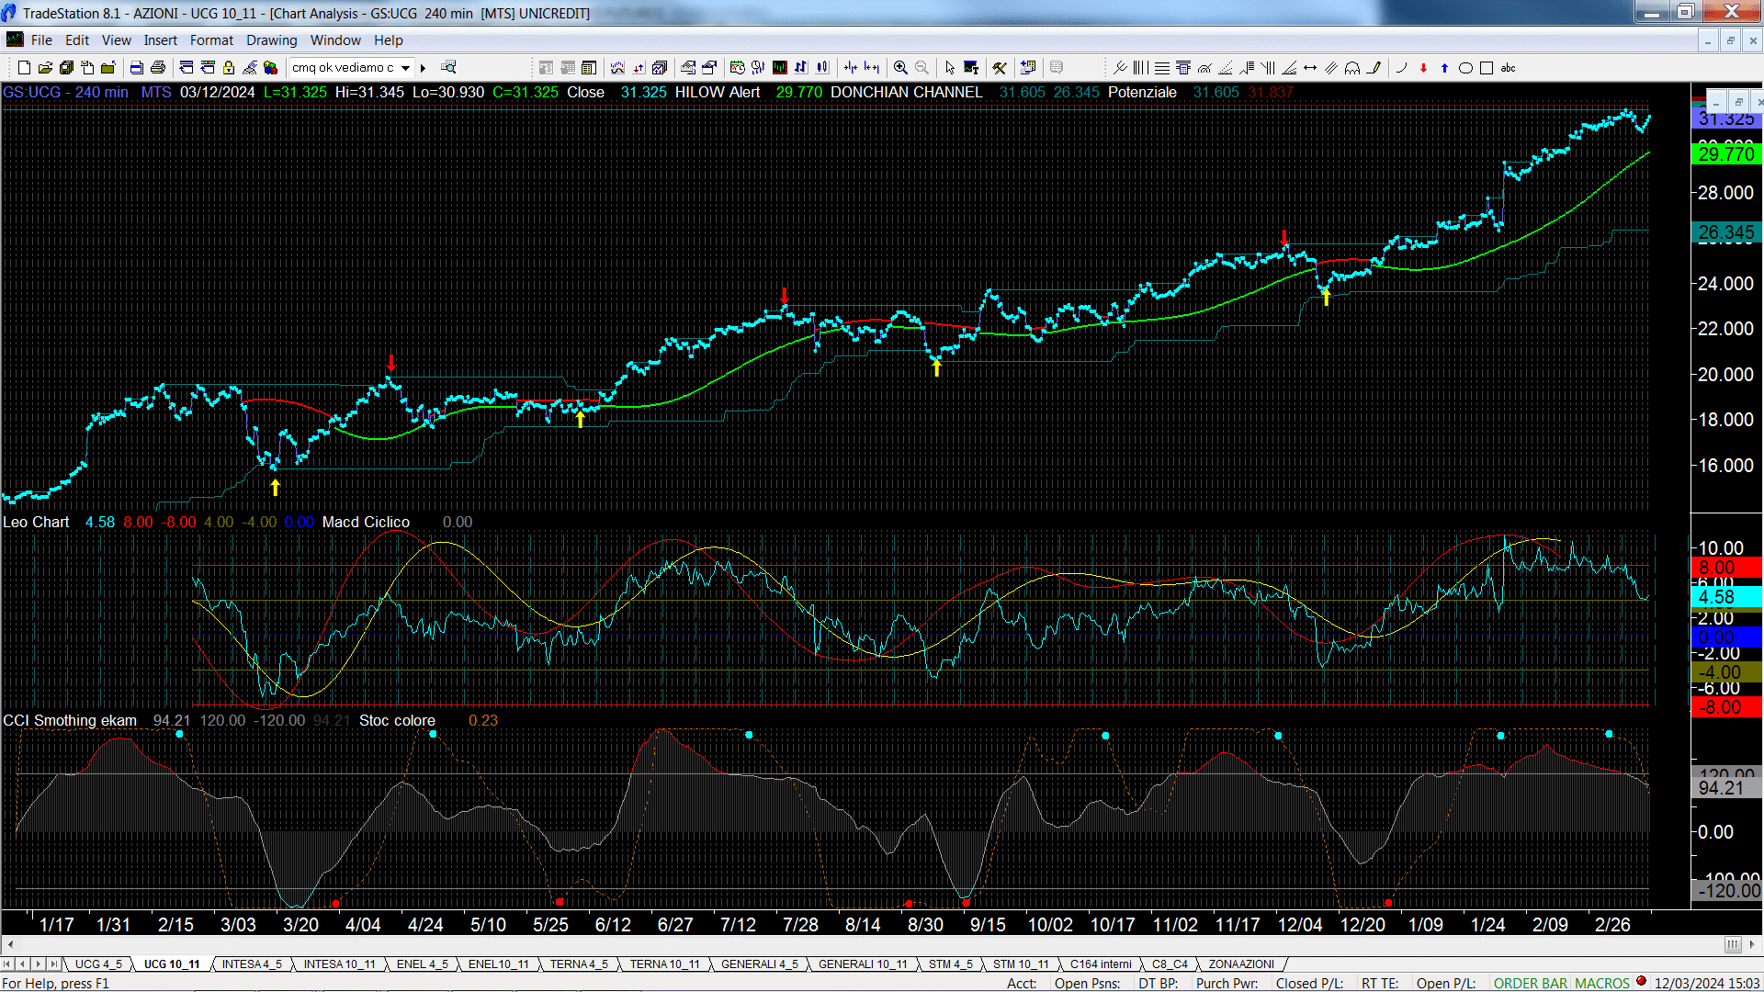
Task: Click the Macd Ciclico indicator label
Action: pyautogui.click(x=366, y=523)
